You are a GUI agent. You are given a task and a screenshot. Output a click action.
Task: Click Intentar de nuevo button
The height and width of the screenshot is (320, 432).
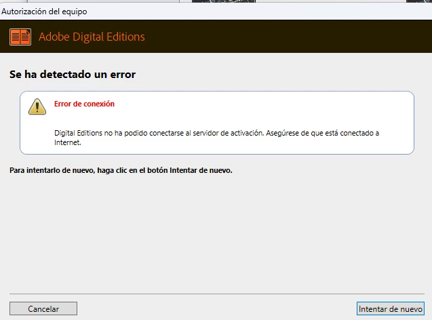click(391, 308)
